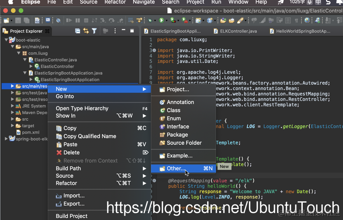Minimize the Project Explorer panel
343x220 pixels.
point(123,30)
